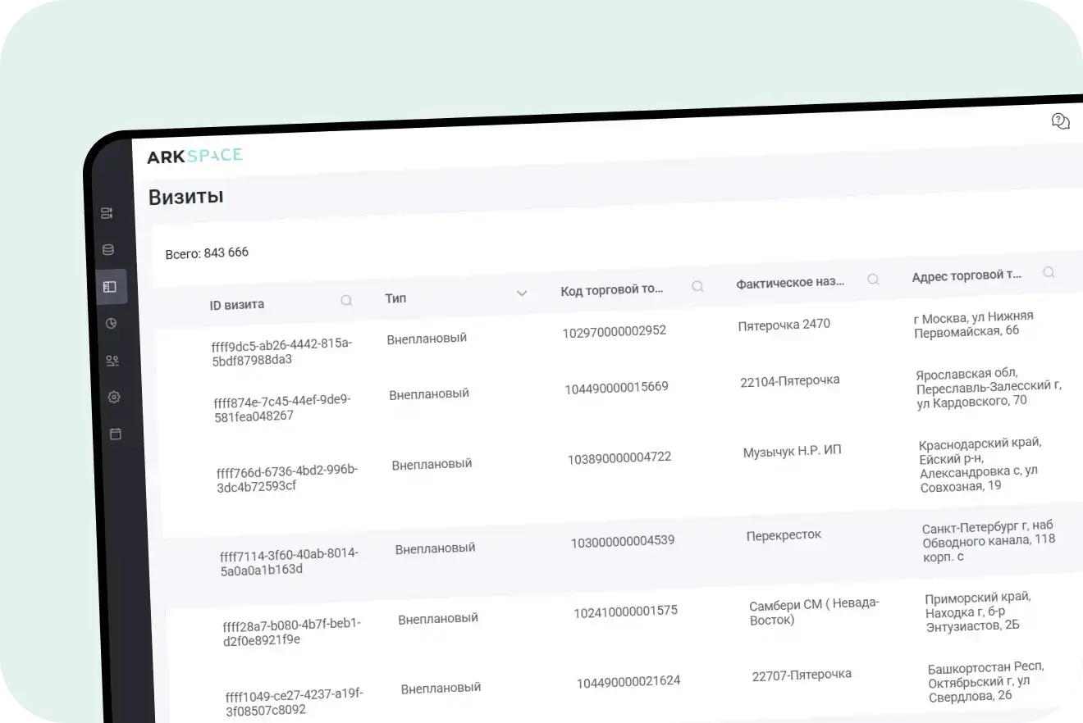Click store name Музычук Н.Р. ИП
This screenshot has height=723, width=1083.
pyautogui.click(x=792, y=451)
